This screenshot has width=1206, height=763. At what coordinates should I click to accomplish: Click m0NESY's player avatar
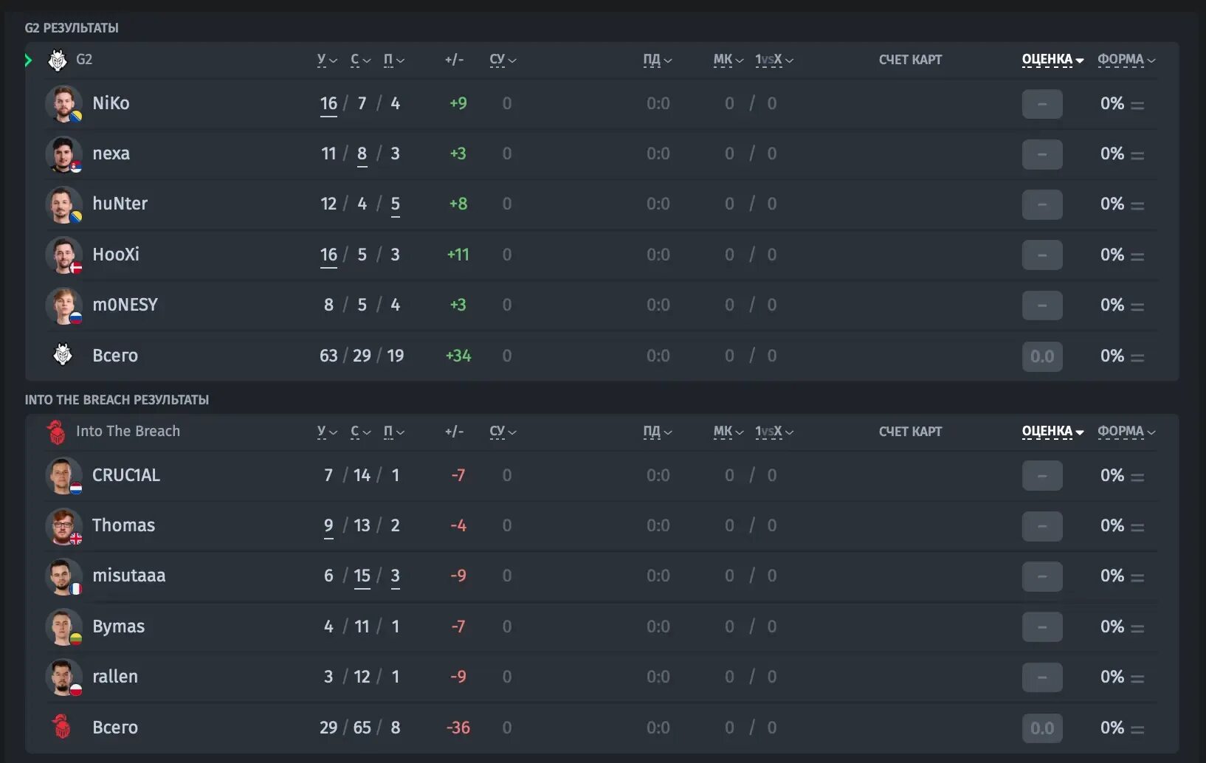coord(63,305)
